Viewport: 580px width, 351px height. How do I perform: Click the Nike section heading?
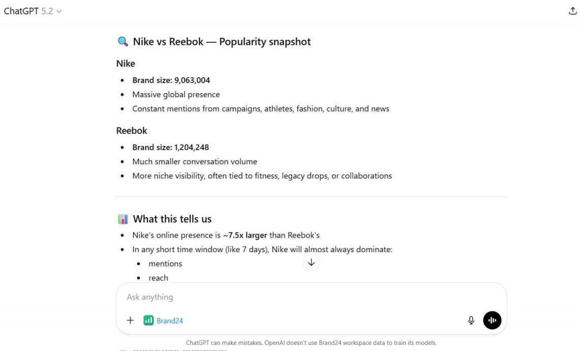(126, 64)
